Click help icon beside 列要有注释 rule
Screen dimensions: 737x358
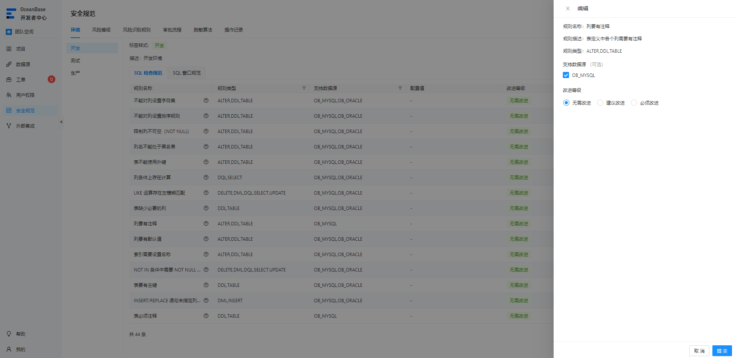click(206, 223)
